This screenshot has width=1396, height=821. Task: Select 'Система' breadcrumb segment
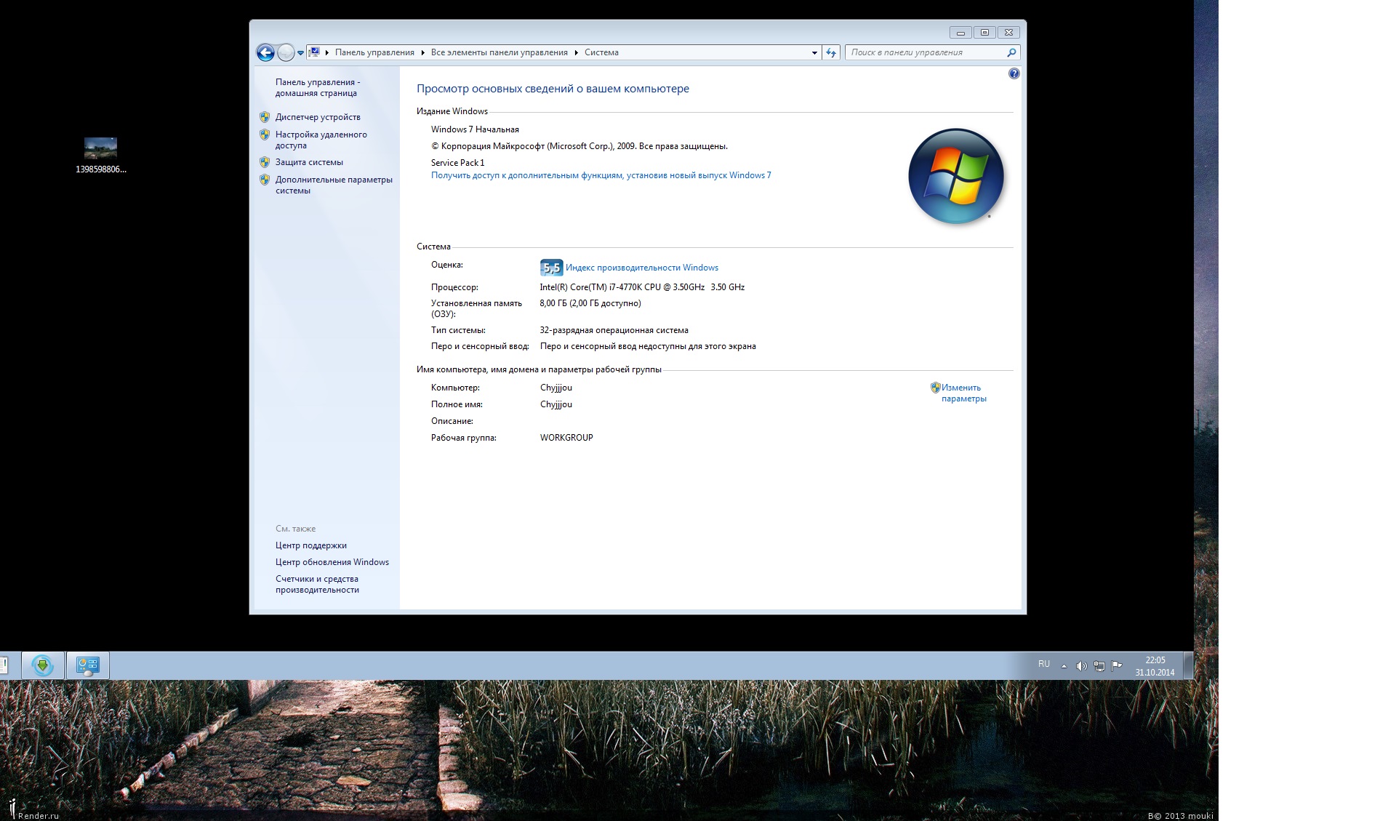[601, 52]
